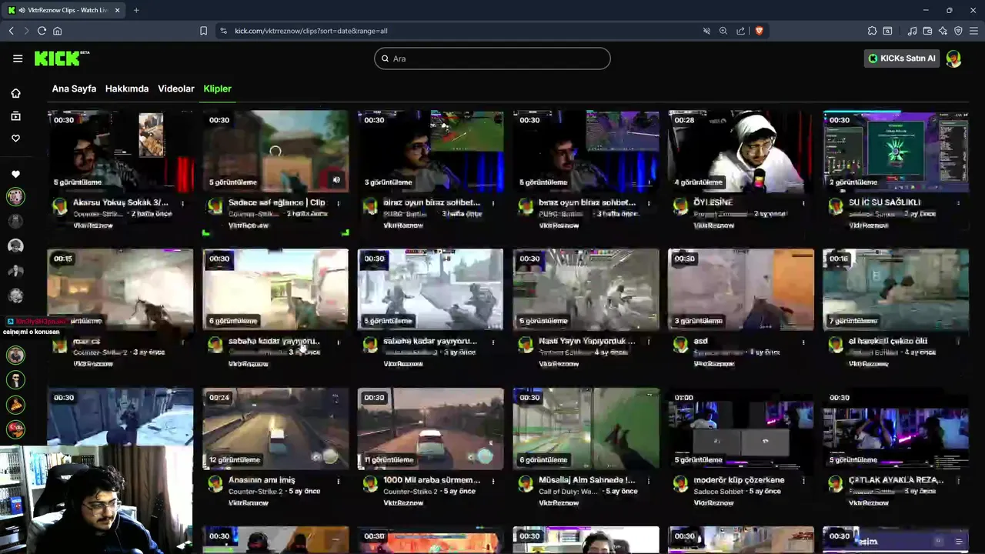Open options menu for Akarsu Yokuş Sokak clip

183,203
